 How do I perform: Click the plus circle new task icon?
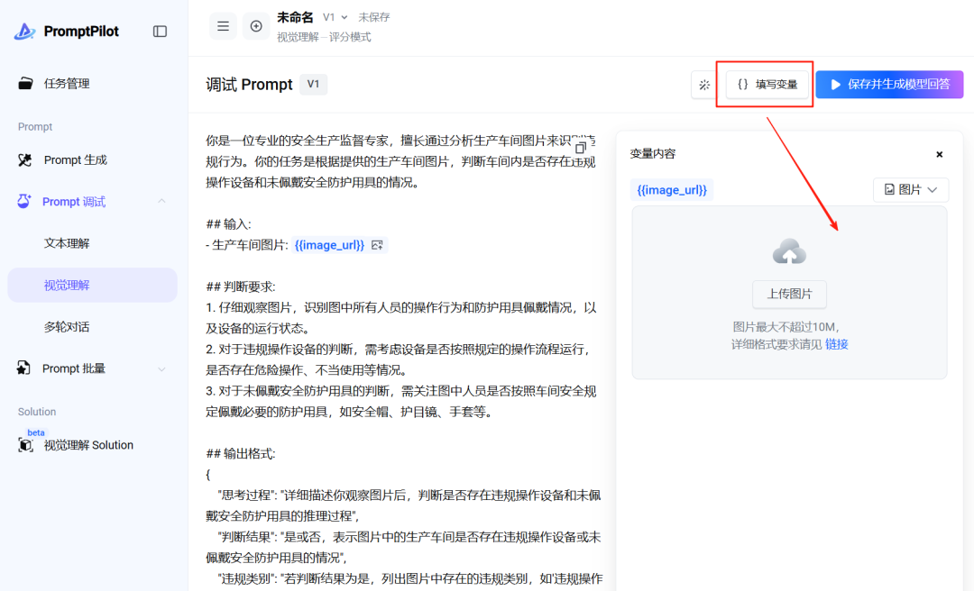tap(256, 26)
